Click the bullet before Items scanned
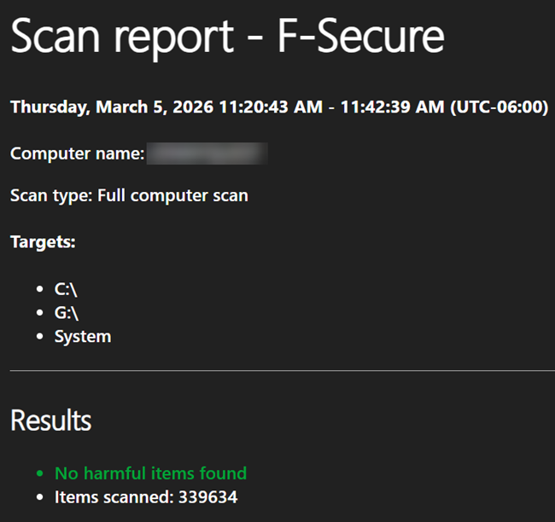Image resolution: width=555 pixels, height=522 pixels. 39,497
